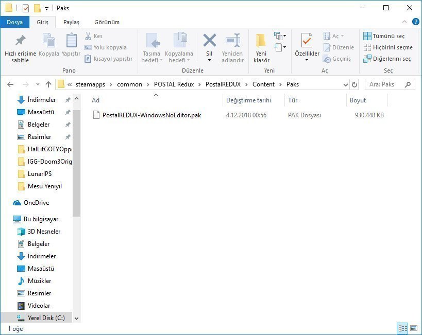
Task: Open the Quick Access Toolbar customize arrow
Action: [x=46, y=9]
